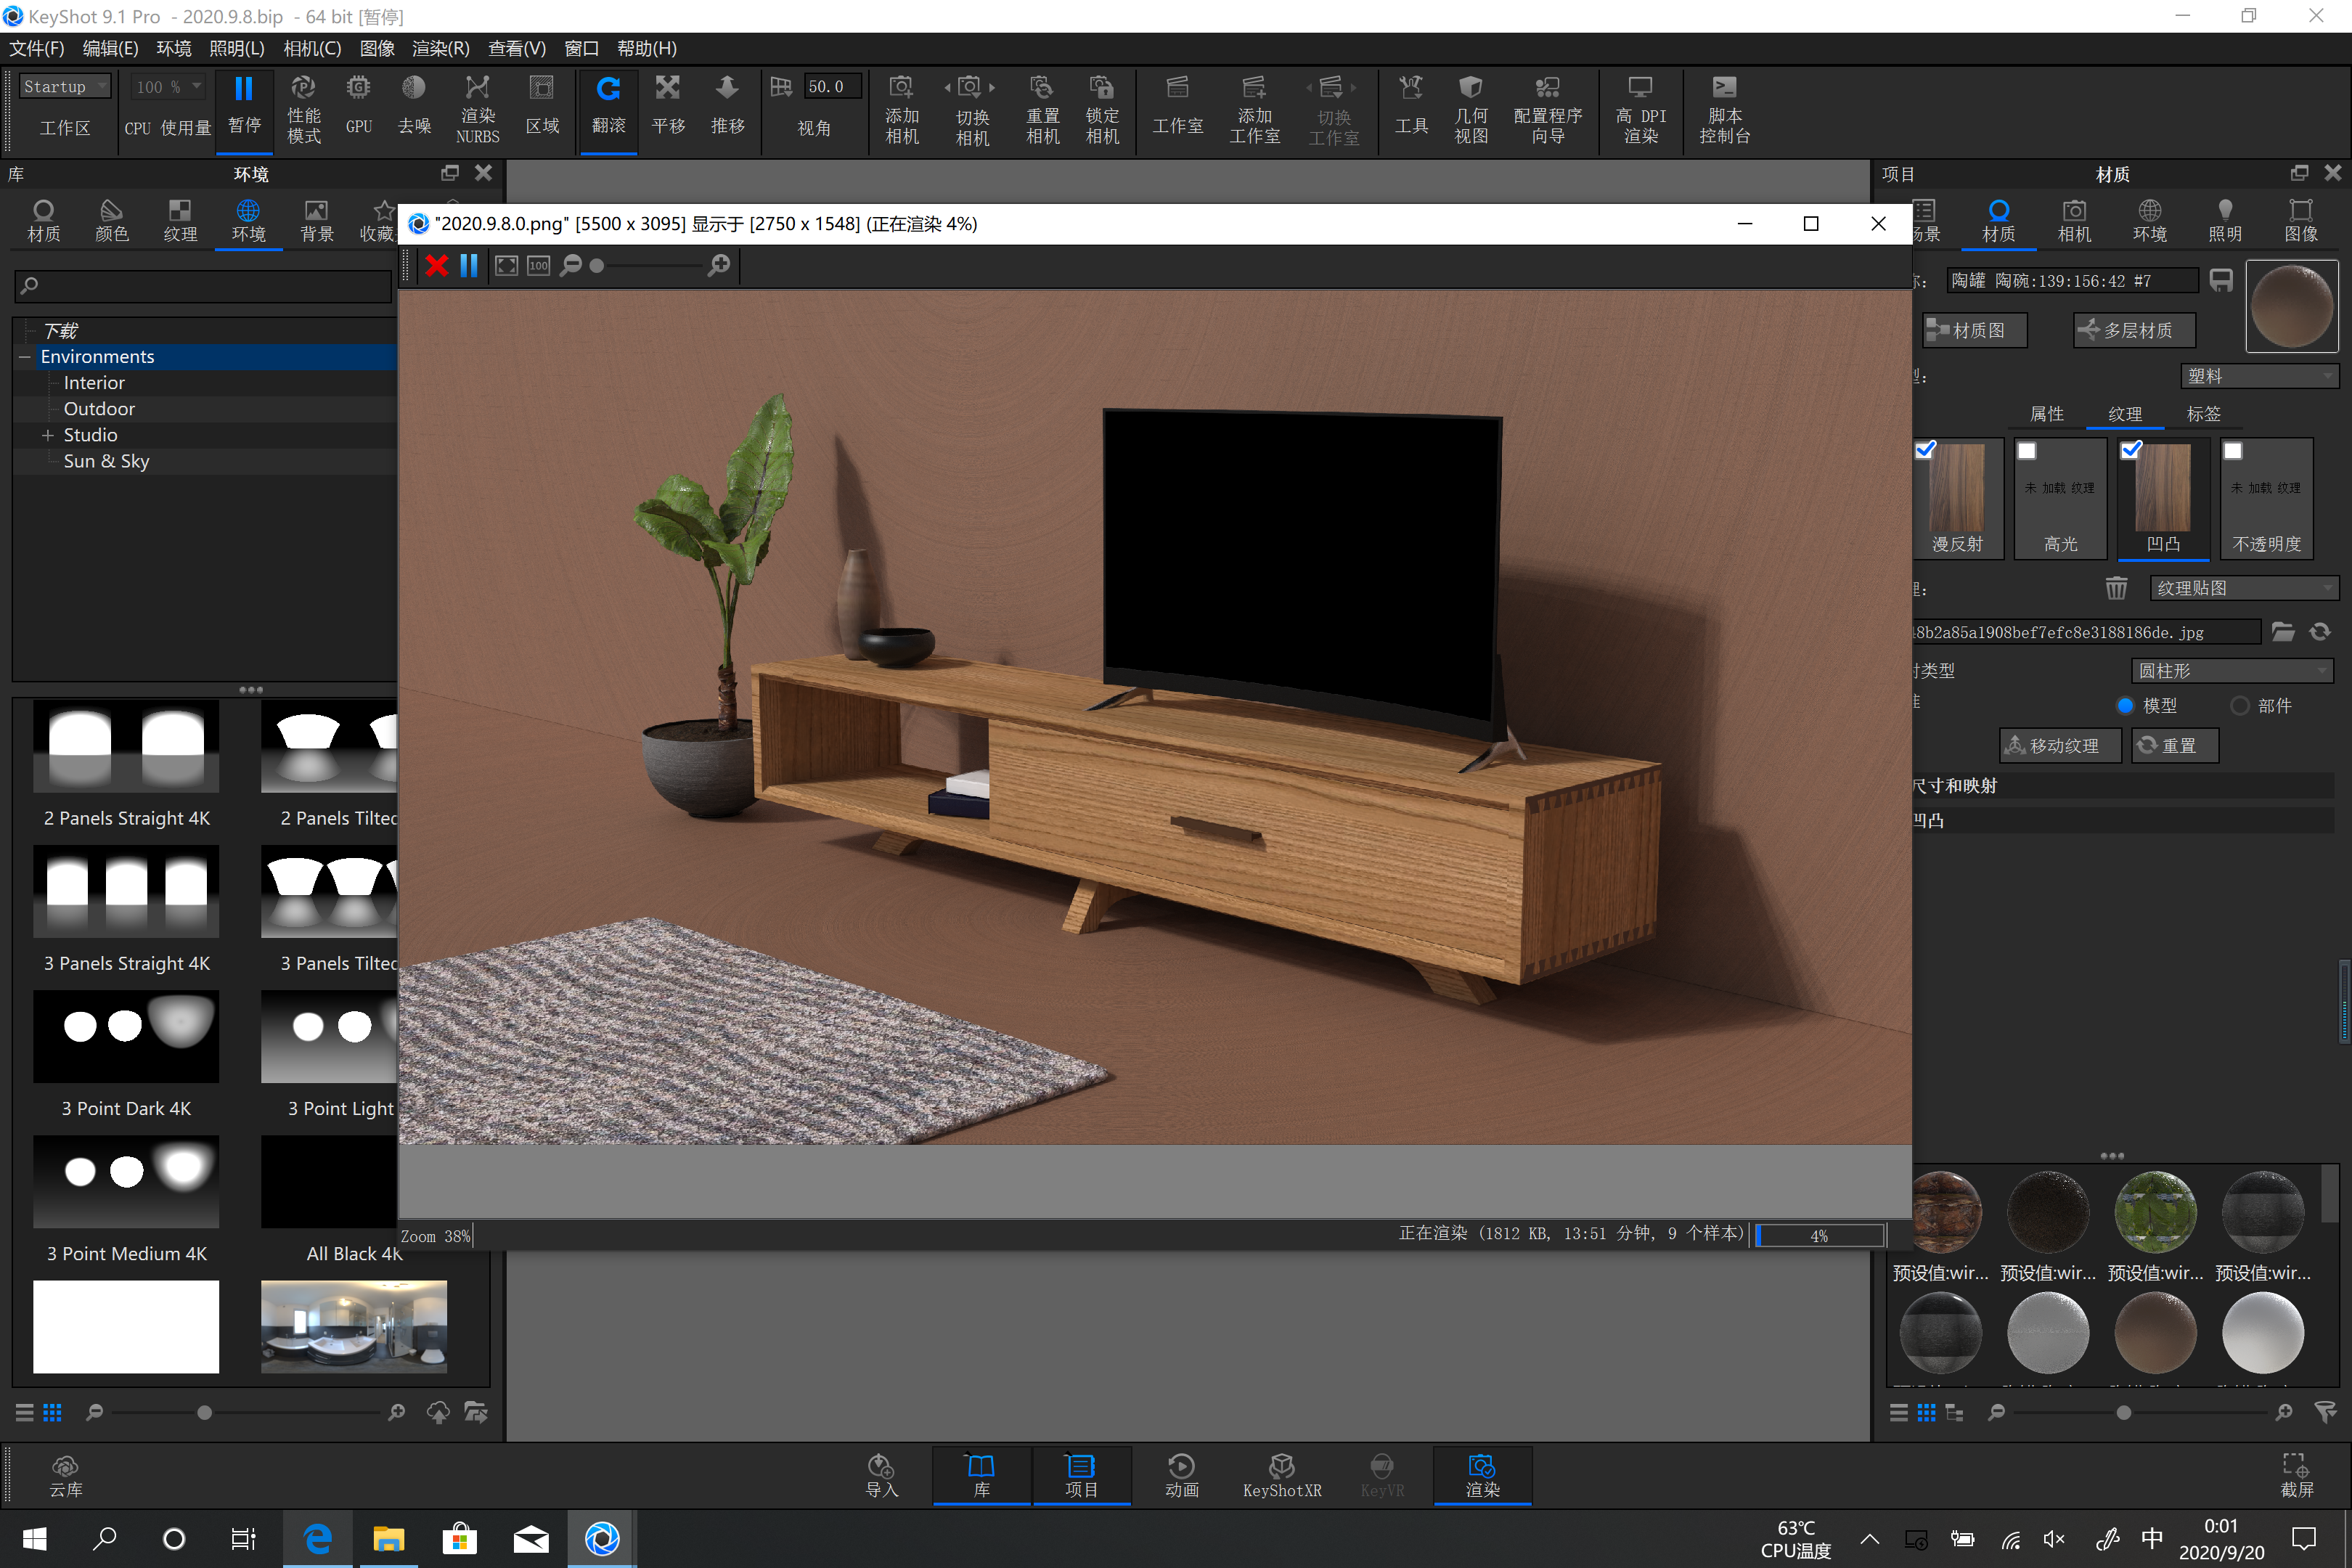Enable GPU rendering mode
The height and width of the screenshot is (1568, 2352).
click(358, 110)
